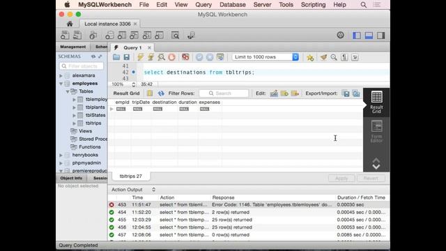Click the Filter Rows search field
This screenshot has width=446, height=251.
click(224, 93)
